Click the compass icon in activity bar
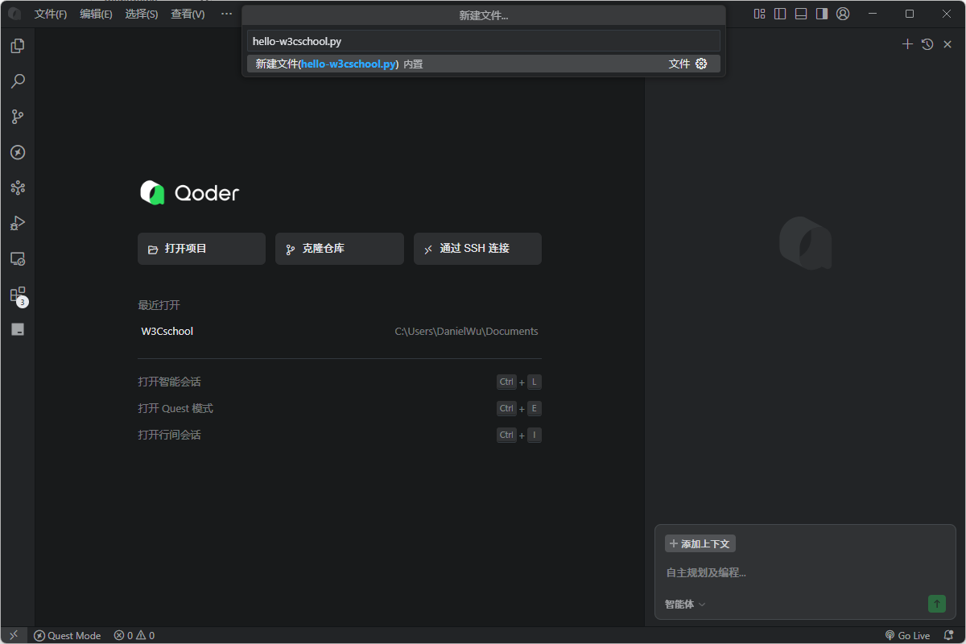 (18, 152)
